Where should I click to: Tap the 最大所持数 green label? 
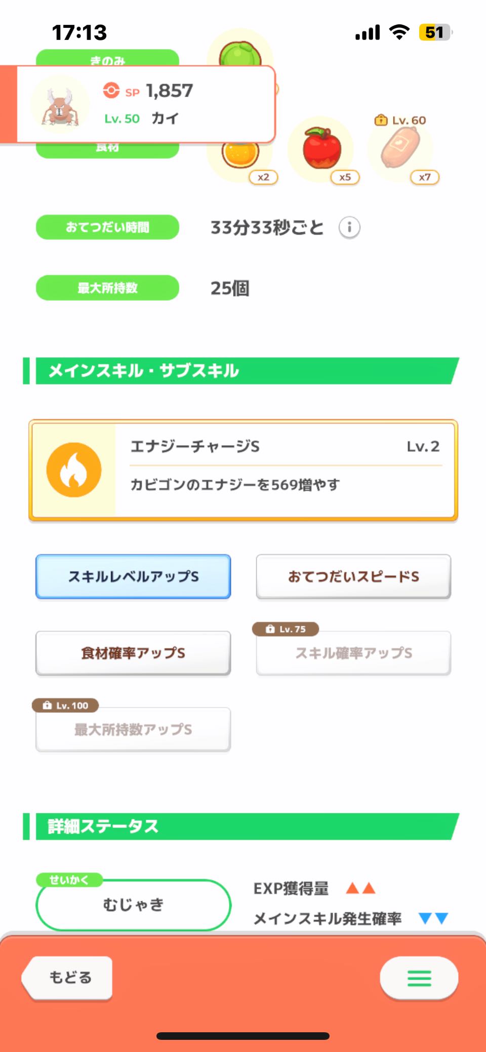[107, 288]
